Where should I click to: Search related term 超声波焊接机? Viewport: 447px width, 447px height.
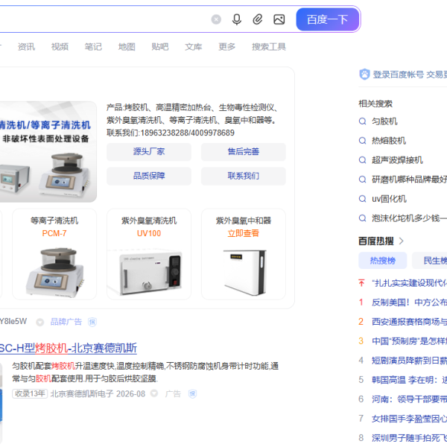point(397,160)
